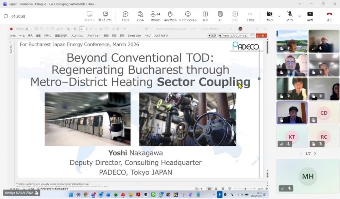Open the view layout options (表示)
The width and height of the screenshot is (340, 199).
(205, 16)
